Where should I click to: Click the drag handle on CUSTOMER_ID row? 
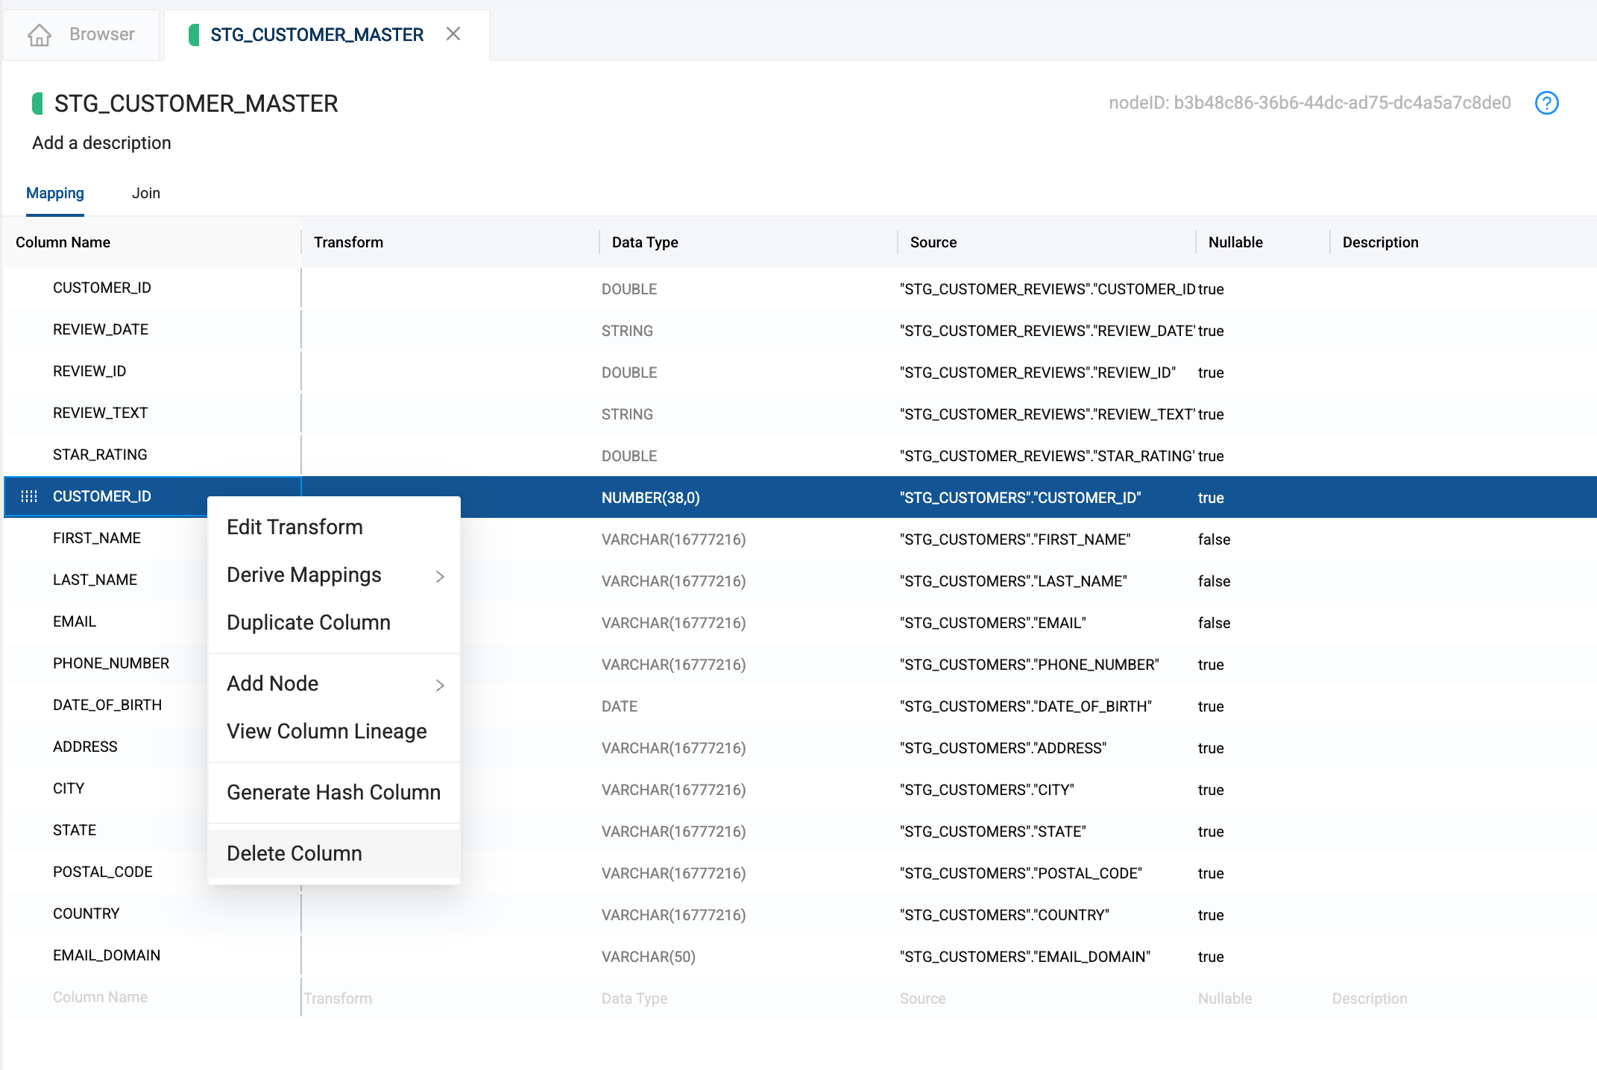(29, 496)
